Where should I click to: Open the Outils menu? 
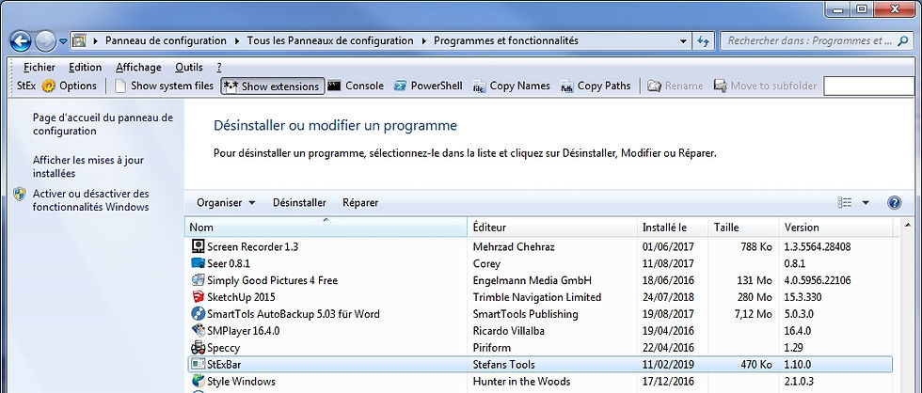[189, 68]
